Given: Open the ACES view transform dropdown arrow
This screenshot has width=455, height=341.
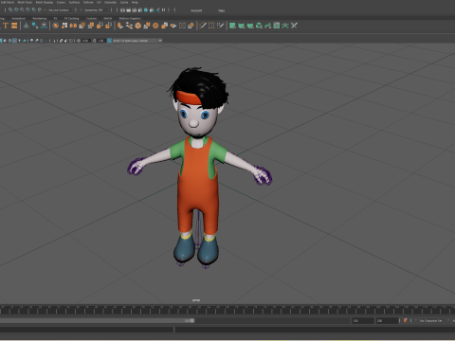Looking at the screenshot, I should pyautogui.click(x=160, y=41).
